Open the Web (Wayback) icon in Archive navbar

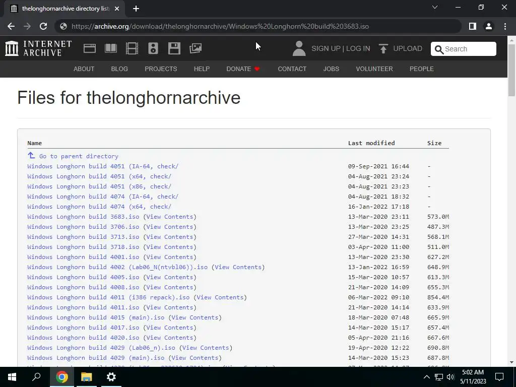[90, 48]
